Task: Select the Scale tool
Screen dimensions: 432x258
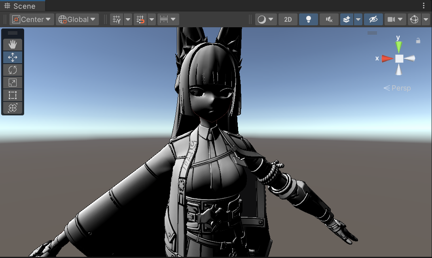Action: 13,83
